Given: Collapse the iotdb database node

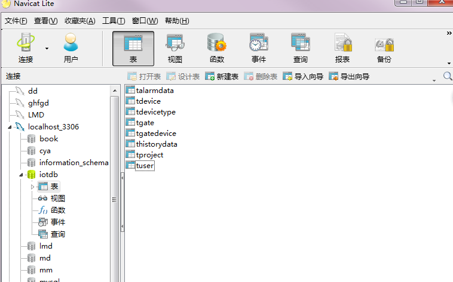Looking at the screenshot, I should tap(21, 175).
